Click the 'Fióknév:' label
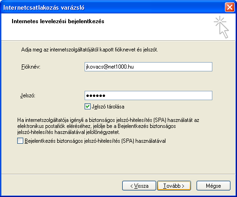The height and width of the screenshot is (197, 237). click(x=31, y=67)
